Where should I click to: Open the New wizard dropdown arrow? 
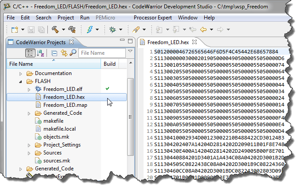point(23,30)
